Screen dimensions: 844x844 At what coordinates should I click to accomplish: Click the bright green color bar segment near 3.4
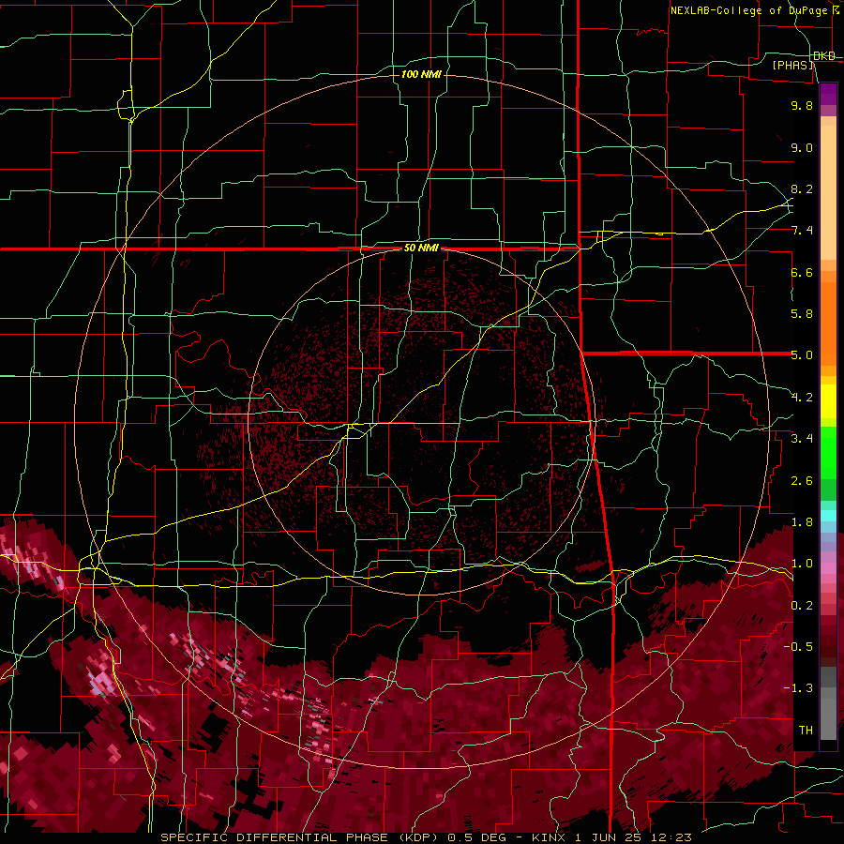tap(828, 453)
